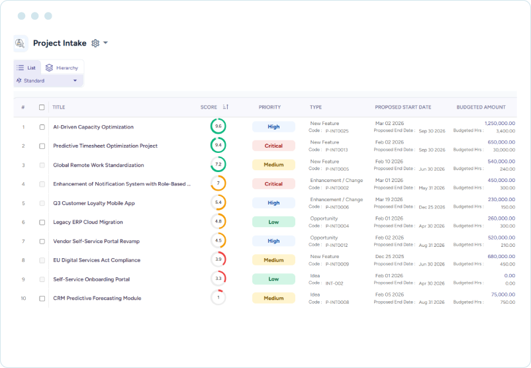Image resolution: width=531 pixels, height=368 pixels.
Task: Click the Budgeted Amount column header
Action: [x=481, y=107]
